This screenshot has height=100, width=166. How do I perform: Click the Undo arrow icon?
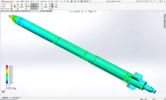[78, 1]
